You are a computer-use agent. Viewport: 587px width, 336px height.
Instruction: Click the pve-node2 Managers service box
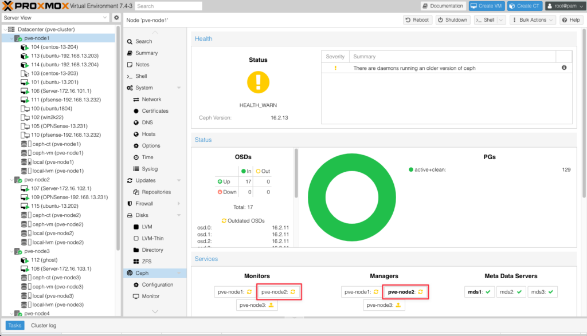tap(405, 292)
